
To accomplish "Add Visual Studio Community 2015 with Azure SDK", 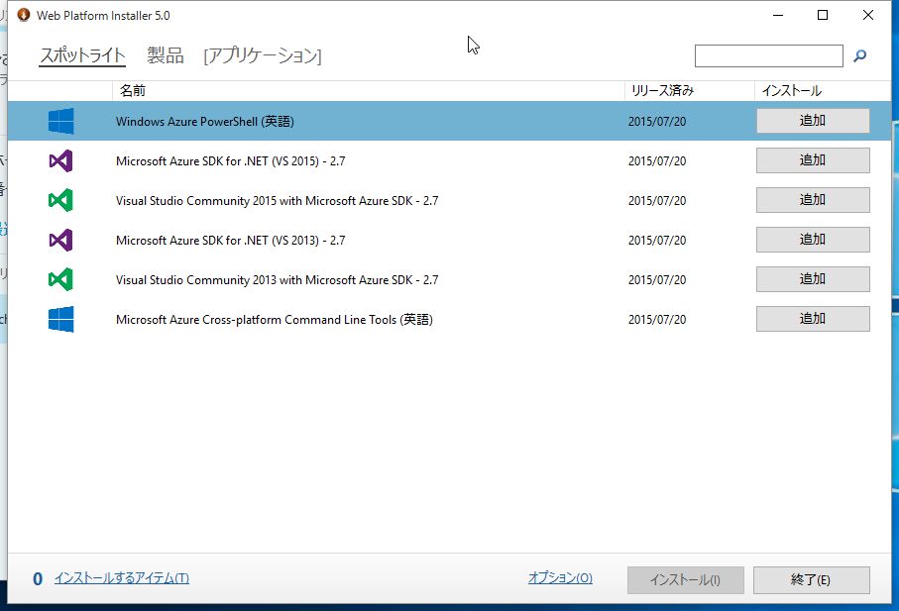I will click(x=813, y=200).
